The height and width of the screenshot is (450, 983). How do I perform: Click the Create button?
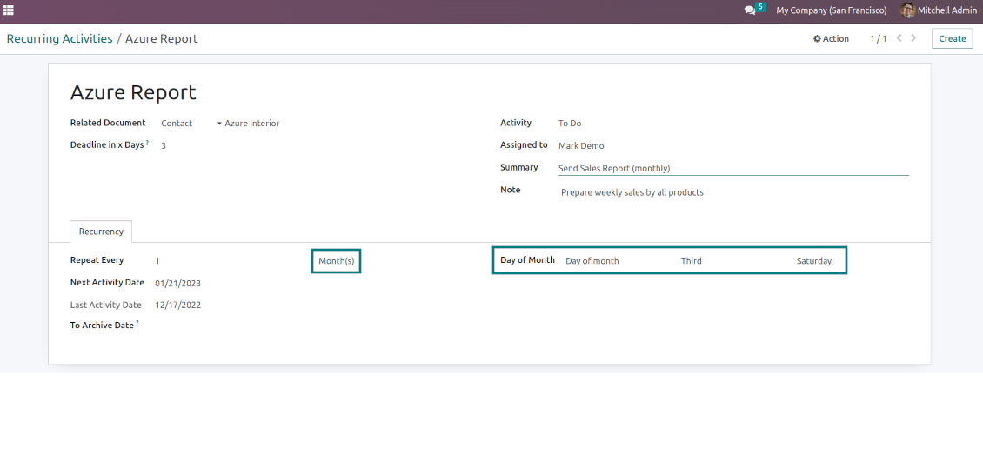click(952, 38)
